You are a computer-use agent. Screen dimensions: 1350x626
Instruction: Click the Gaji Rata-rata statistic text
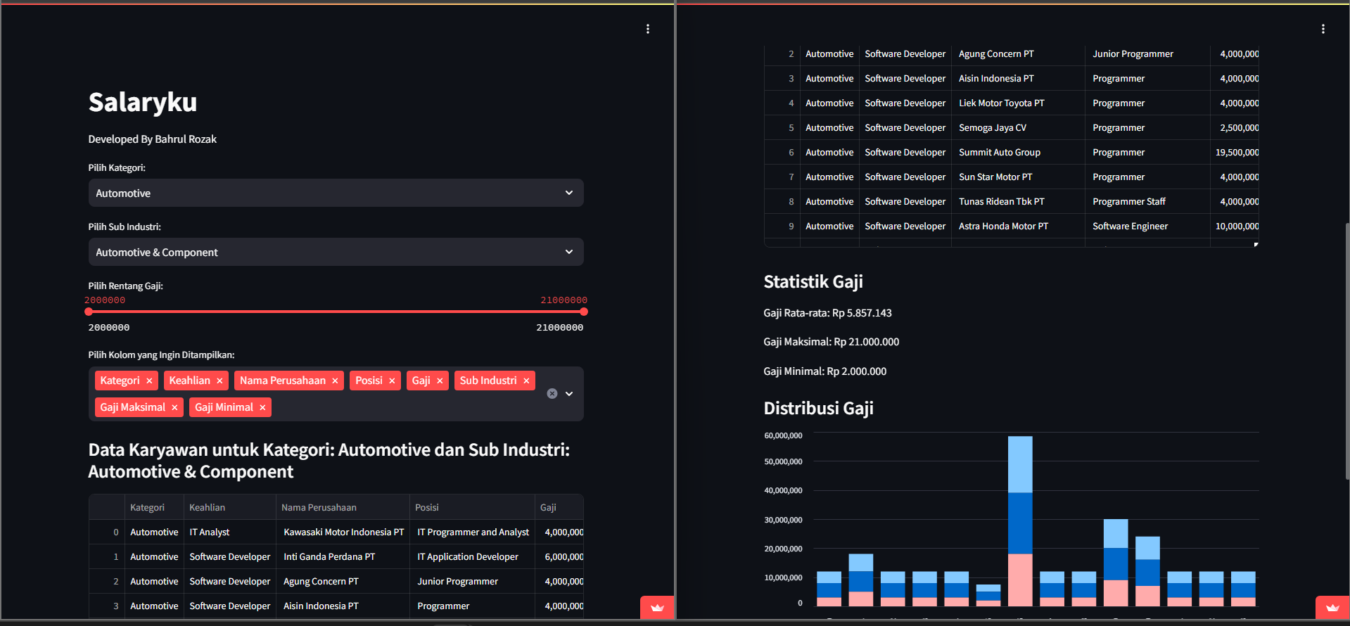(x=827, y=313)
